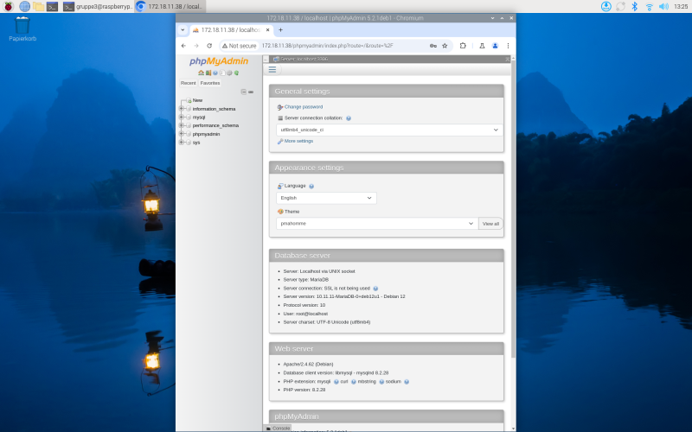Click the phpMyAdmin Home icon

201,73
